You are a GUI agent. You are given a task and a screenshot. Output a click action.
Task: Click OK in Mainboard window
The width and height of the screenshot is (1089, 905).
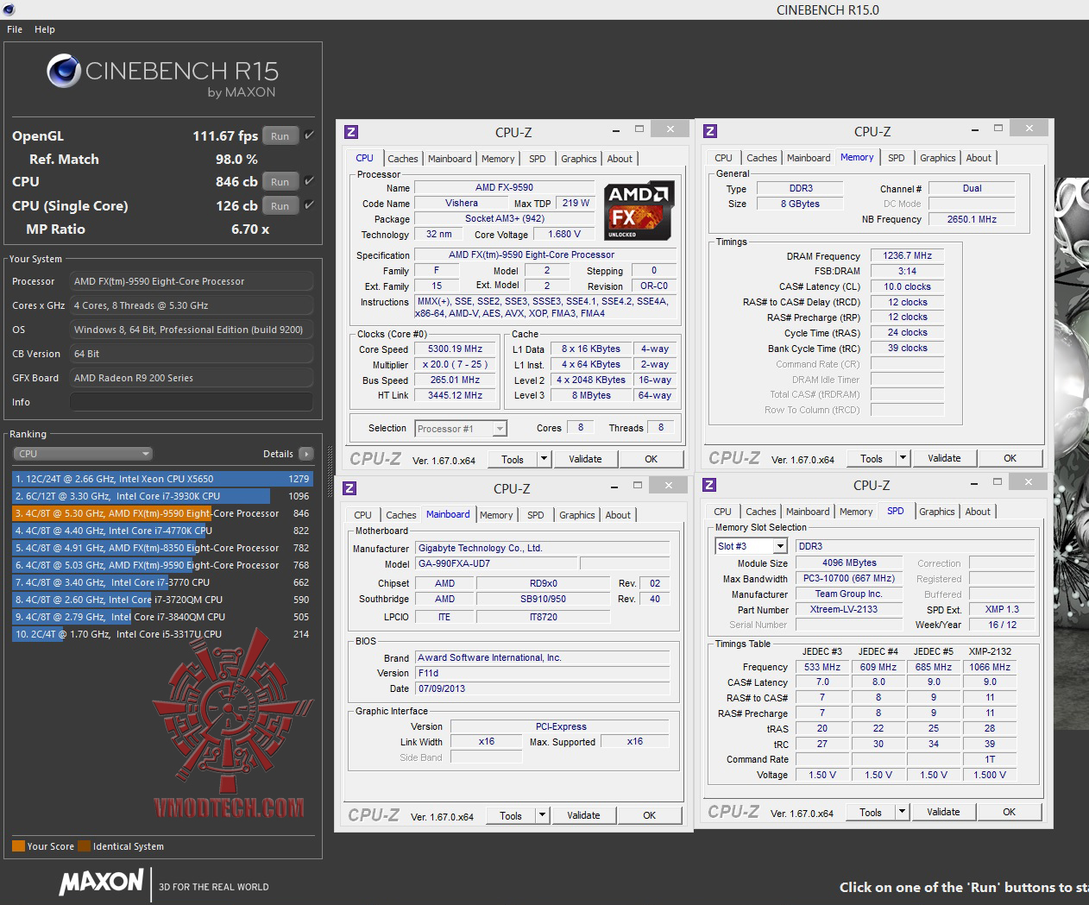650,815
